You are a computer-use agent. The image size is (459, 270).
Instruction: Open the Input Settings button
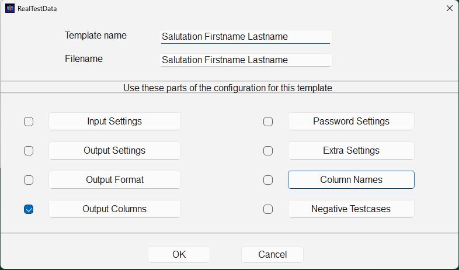point(114,121)
